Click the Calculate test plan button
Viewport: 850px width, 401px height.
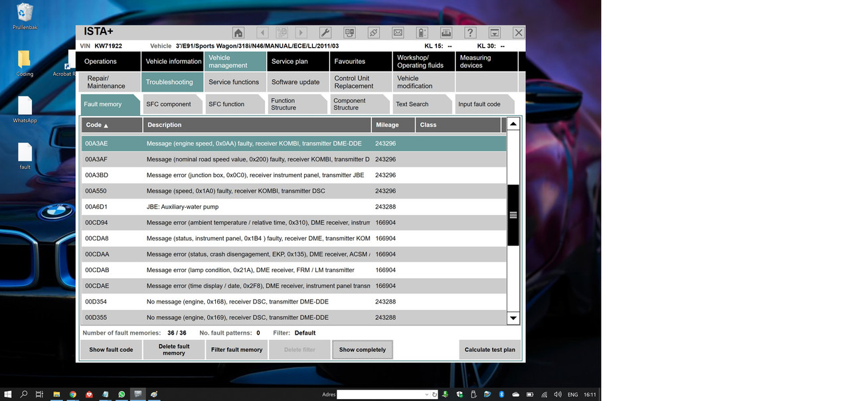pyautogui.click(x=489, y=350)
